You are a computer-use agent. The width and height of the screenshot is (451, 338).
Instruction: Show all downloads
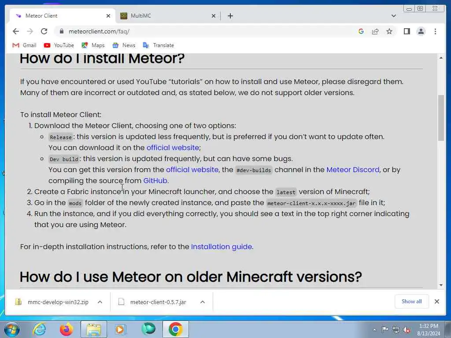point(412,301)
